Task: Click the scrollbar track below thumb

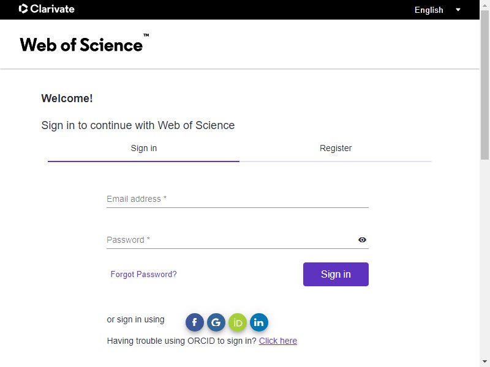Action: [x=484, y=259]
